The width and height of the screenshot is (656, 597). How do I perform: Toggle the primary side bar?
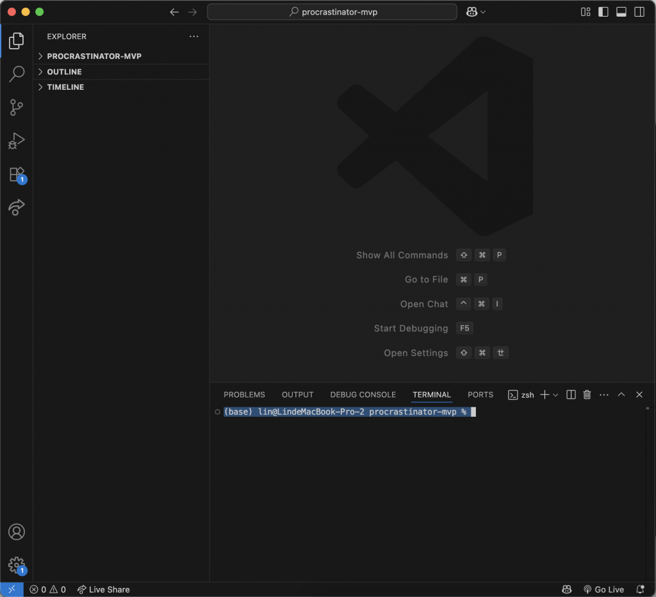pyautogui.click(x=603, y=12)
